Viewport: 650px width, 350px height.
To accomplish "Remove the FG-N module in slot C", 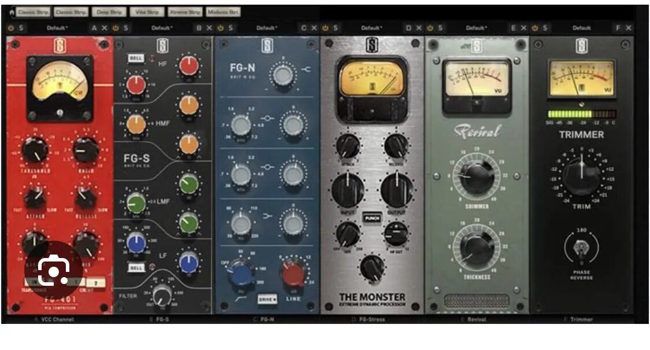I will click(314, 28).
